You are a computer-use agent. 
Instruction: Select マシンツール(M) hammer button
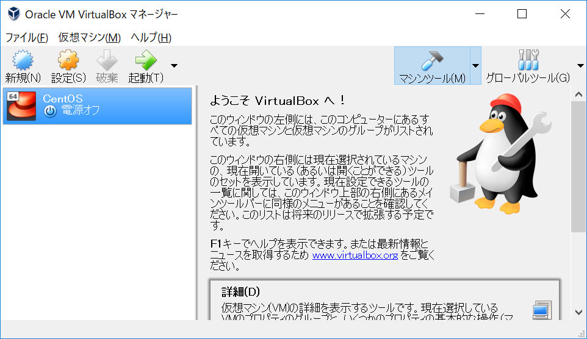[x=432, y=66]
